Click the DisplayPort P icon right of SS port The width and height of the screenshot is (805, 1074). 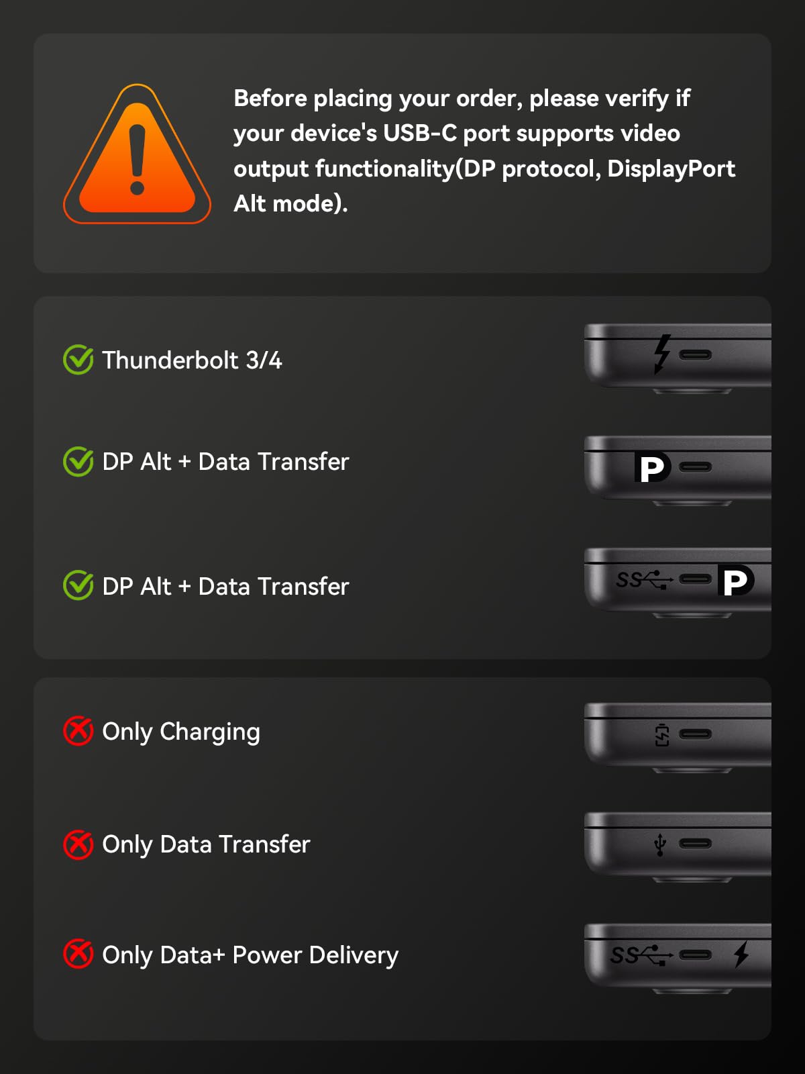736,581
